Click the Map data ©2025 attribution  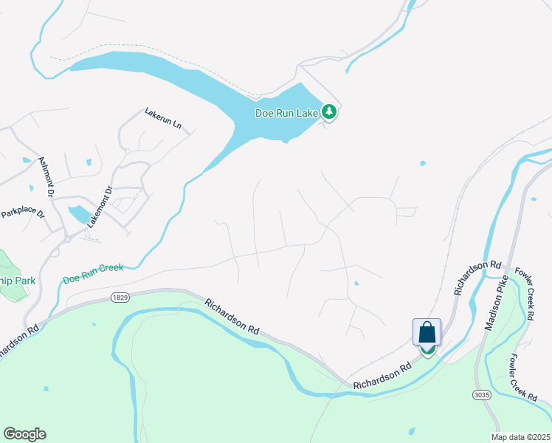tap(521, 437)
